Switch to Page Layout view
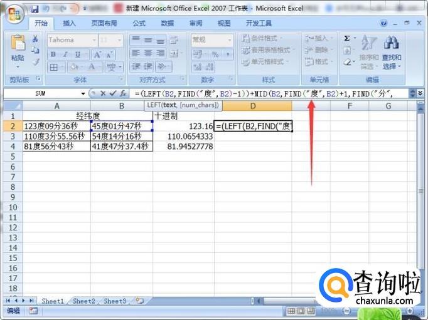428x320 pixels. pos(301,311)
